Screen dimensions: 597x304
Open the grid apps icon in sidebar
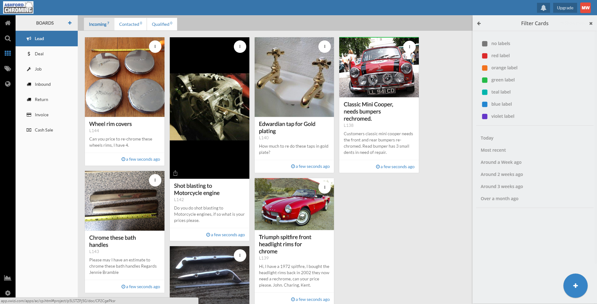8,53
